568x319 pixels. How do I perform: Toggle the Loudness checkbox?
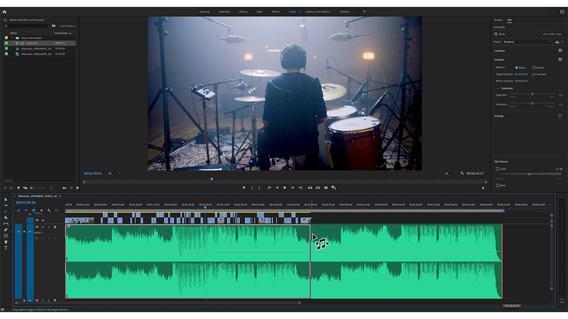pos(560,50)
